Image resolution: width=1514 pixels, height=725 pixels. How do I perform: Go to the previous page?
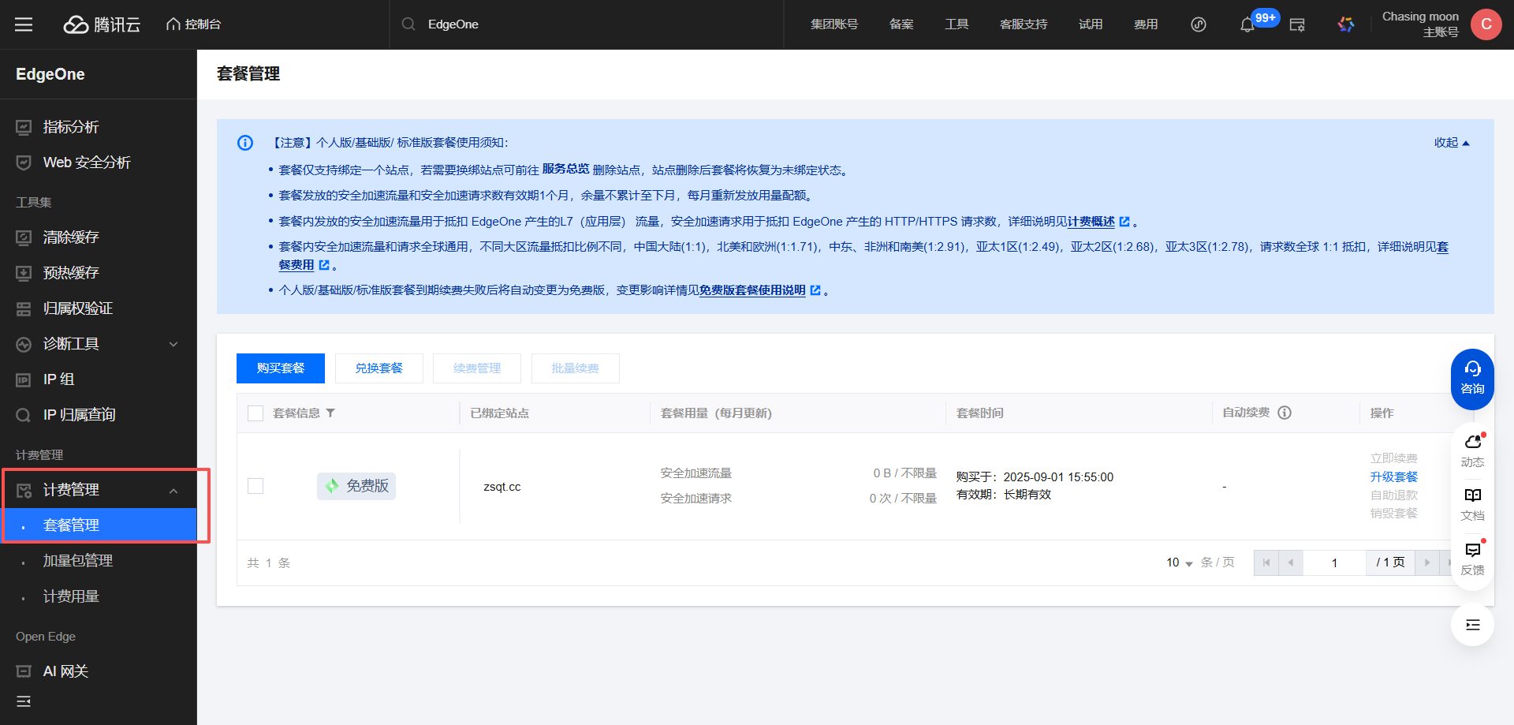(x=1291, y=562)
